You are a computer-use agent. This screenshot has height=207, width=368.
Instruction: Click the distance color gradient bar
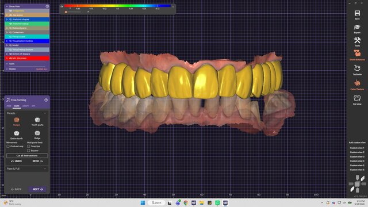(117, 6)
